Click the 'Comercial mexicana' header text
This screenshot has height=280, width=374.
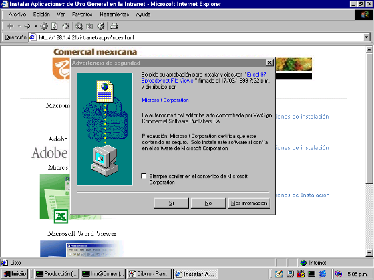click(95, 52)
